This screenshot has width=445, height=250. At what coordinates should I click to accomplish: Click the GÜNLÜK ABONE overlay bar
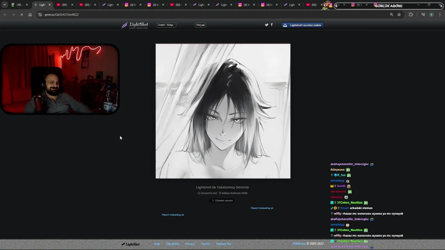coord(389,6)
